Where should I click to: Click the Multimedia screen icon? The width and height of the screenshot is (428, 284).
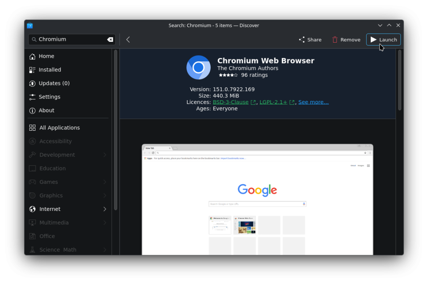click(32, 223)
